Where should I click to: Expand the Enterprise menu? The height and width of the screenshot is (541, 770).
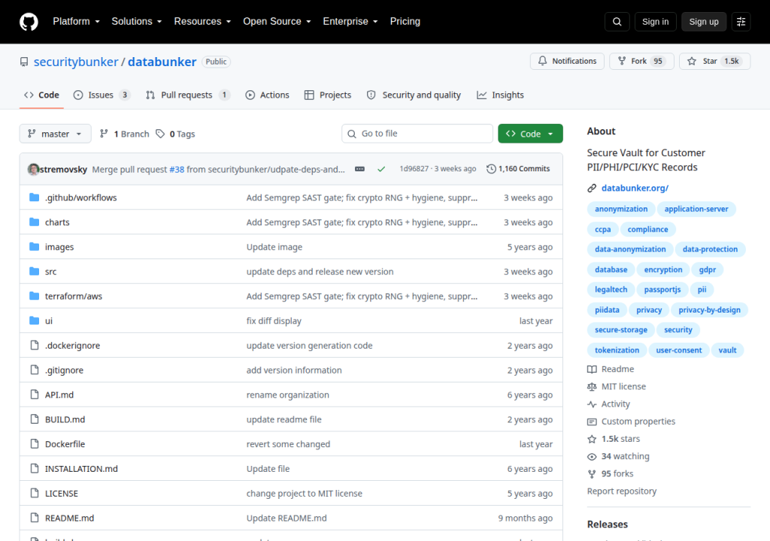tap(350, 22)
